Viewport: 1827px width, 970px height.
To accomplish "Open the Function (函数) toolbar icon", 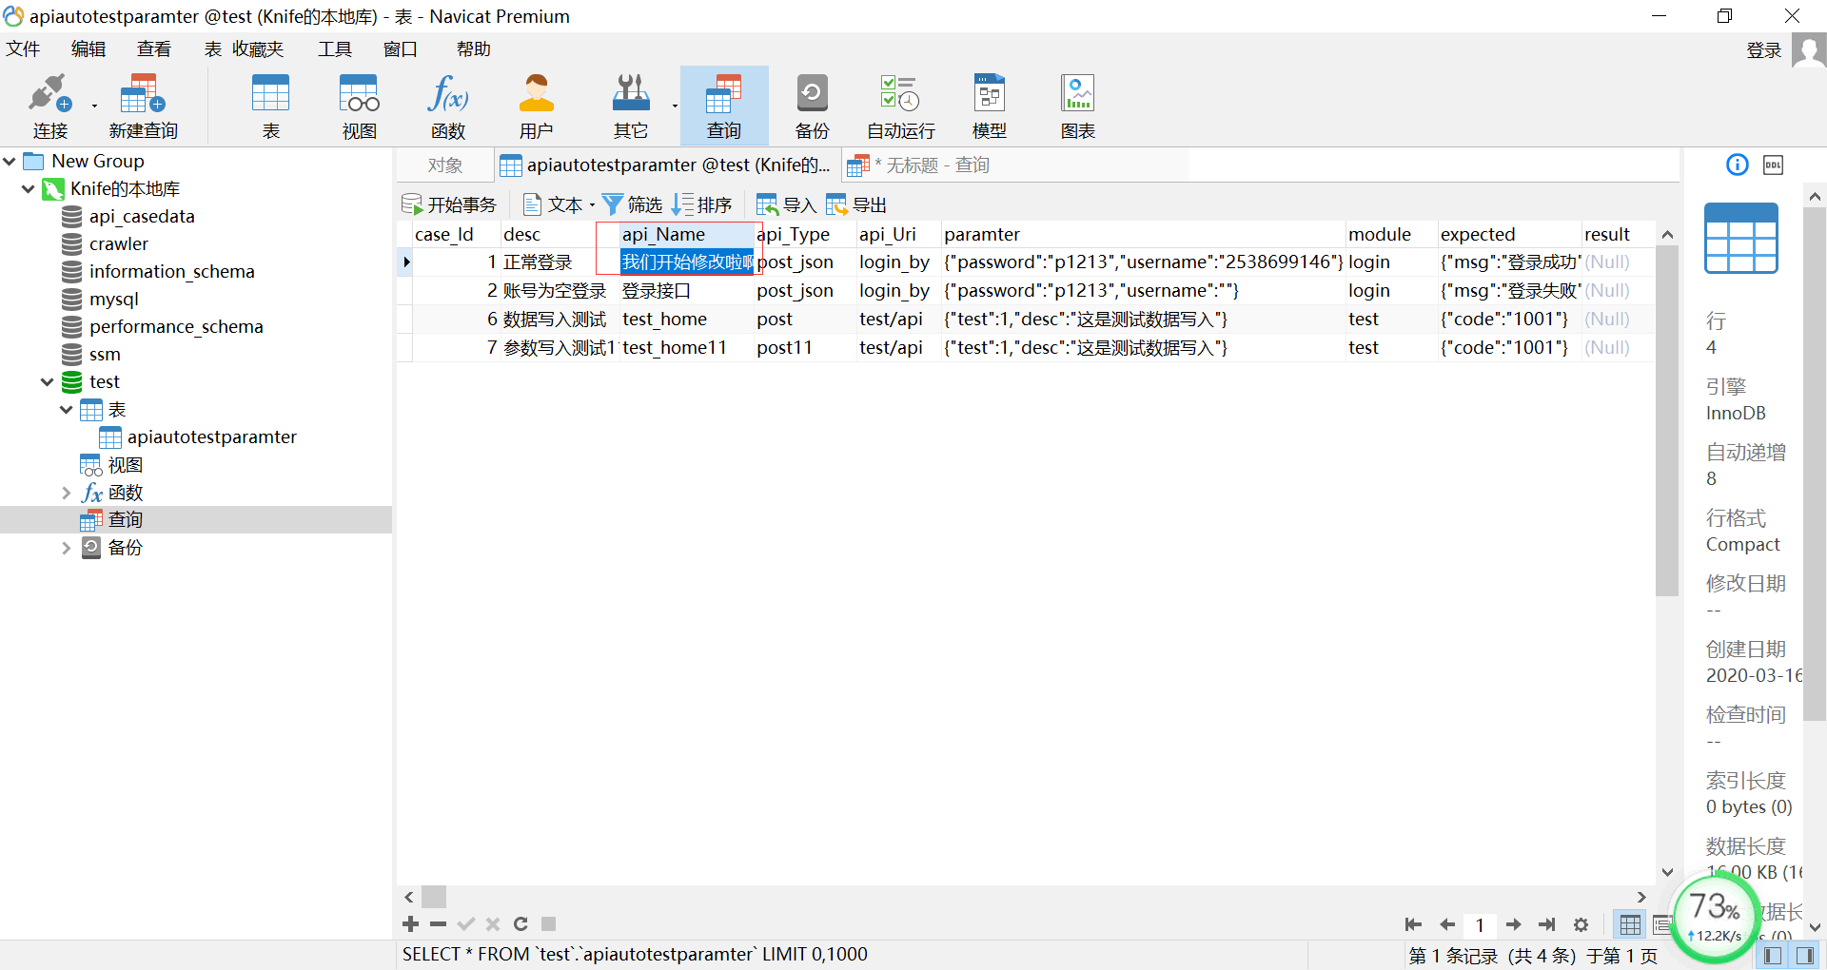I will click(x=447, y=106).
